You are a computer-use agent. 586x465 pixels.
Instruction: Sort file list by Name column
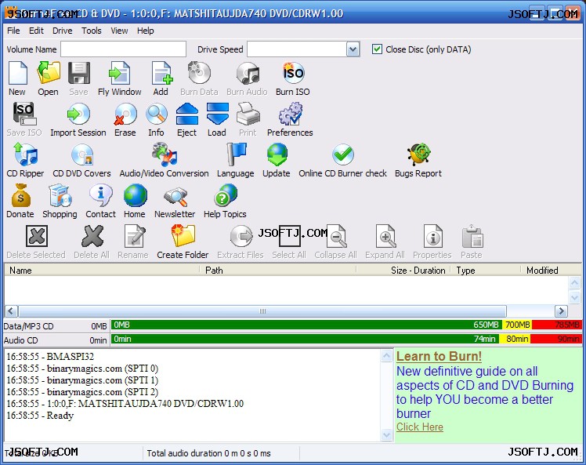point(102,270)
